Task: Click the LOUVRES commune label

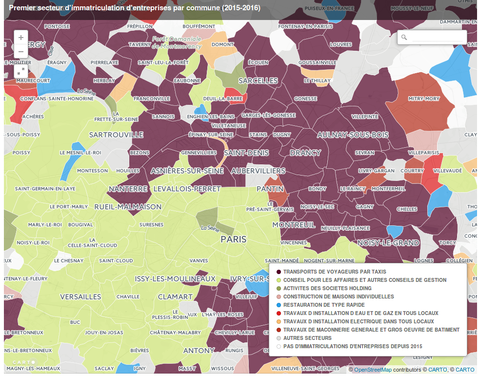Action: coord(341,44)
